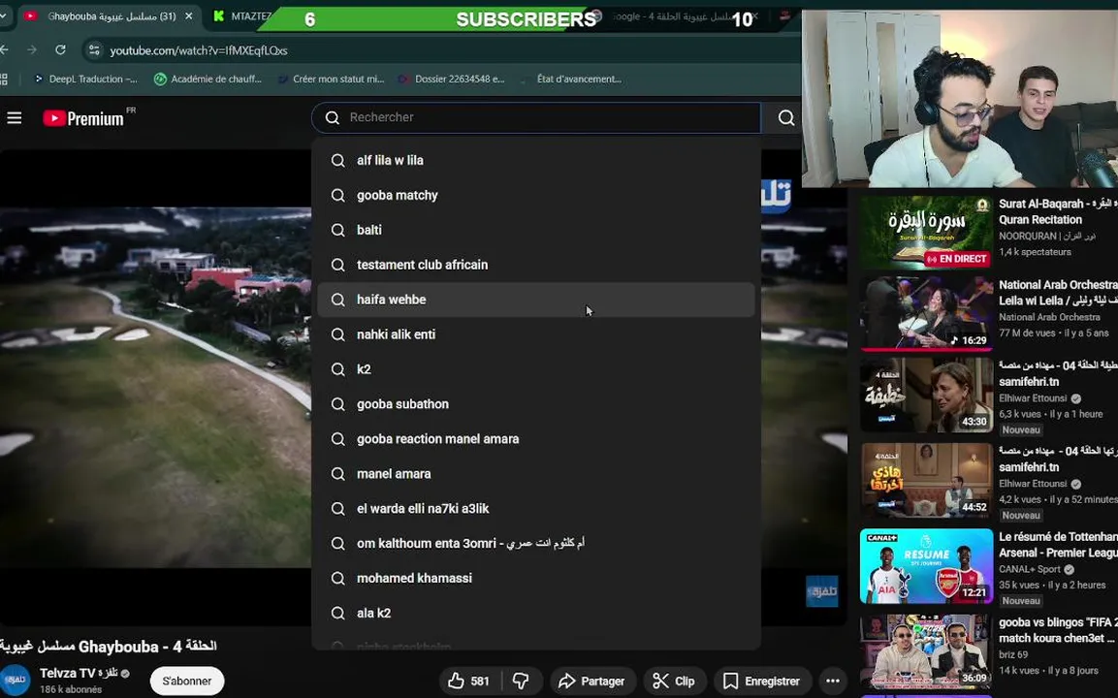Select 'nahki alik enti' suggestion
The image size is (1118, 698).
[x=536, y=334]
